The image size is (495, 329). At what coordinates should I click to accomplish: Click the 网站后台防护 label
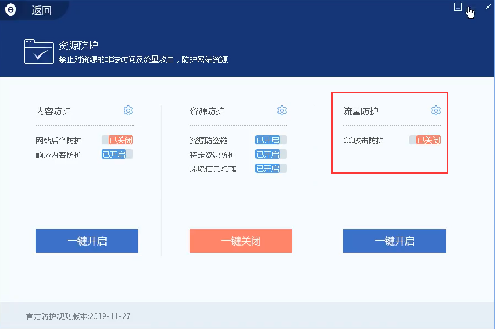[x=59, y=141]
